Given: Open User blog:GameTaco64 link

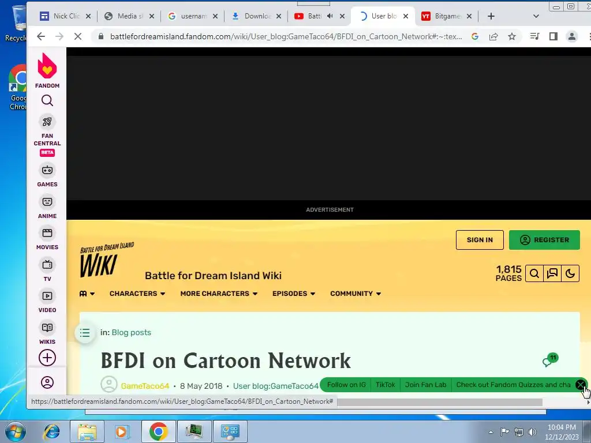Looking at the screenshot, I should [x=275, y=386].
